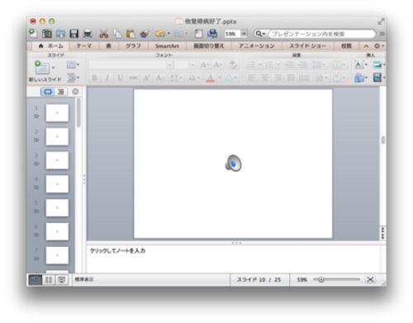Click the document view icon beside redo
Viewport: 413px width, 323px height.
tap(198, 34)
